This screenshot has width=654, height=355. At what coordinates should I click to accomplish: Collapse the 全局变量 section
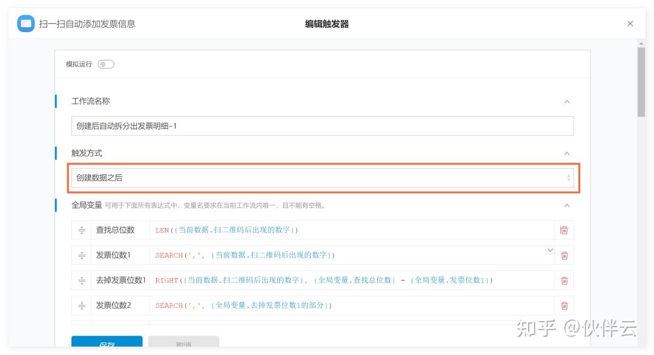coord(567,206)
